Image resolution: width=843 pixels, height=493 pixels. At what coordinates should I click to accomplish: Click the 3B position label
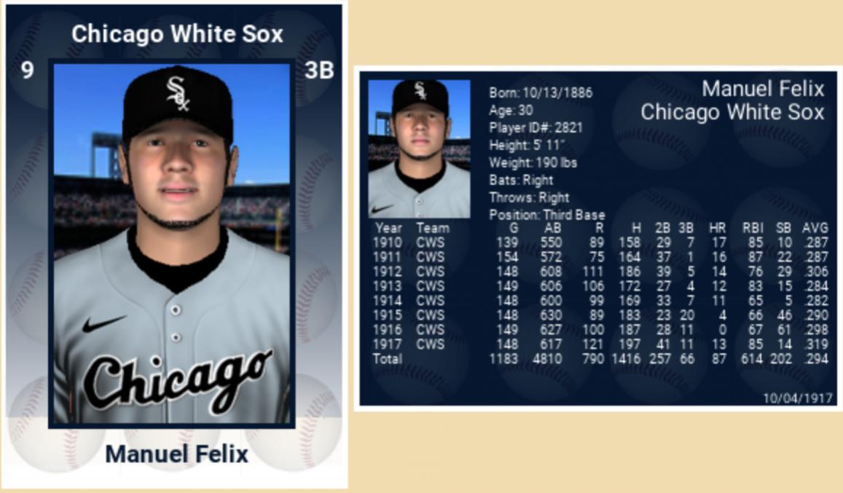[x=319, y=71]
